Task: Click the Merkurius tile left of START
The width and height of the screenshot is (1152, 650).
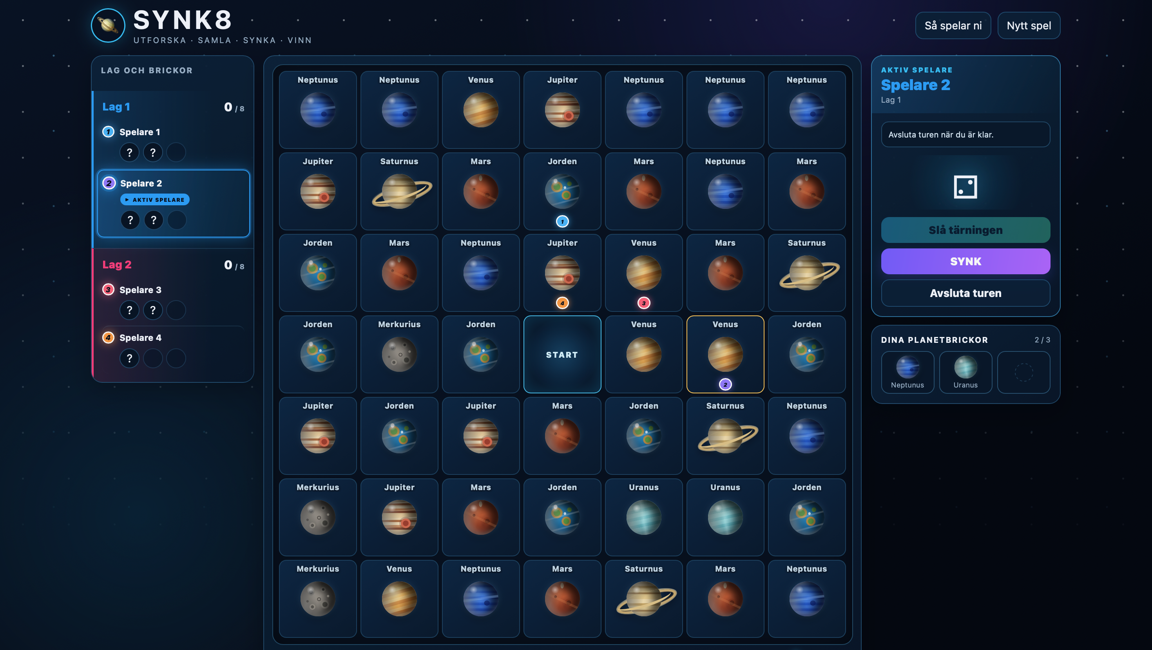Action: click(399, 354)
